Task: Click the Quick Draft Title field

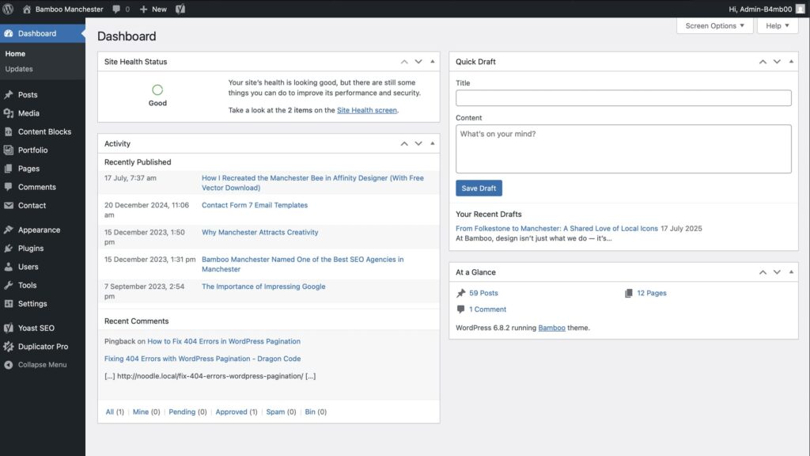Action: tap(623, 98)
